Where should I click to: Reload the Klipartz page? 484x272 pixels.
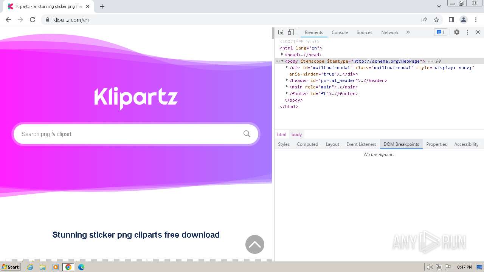point(33,20)
